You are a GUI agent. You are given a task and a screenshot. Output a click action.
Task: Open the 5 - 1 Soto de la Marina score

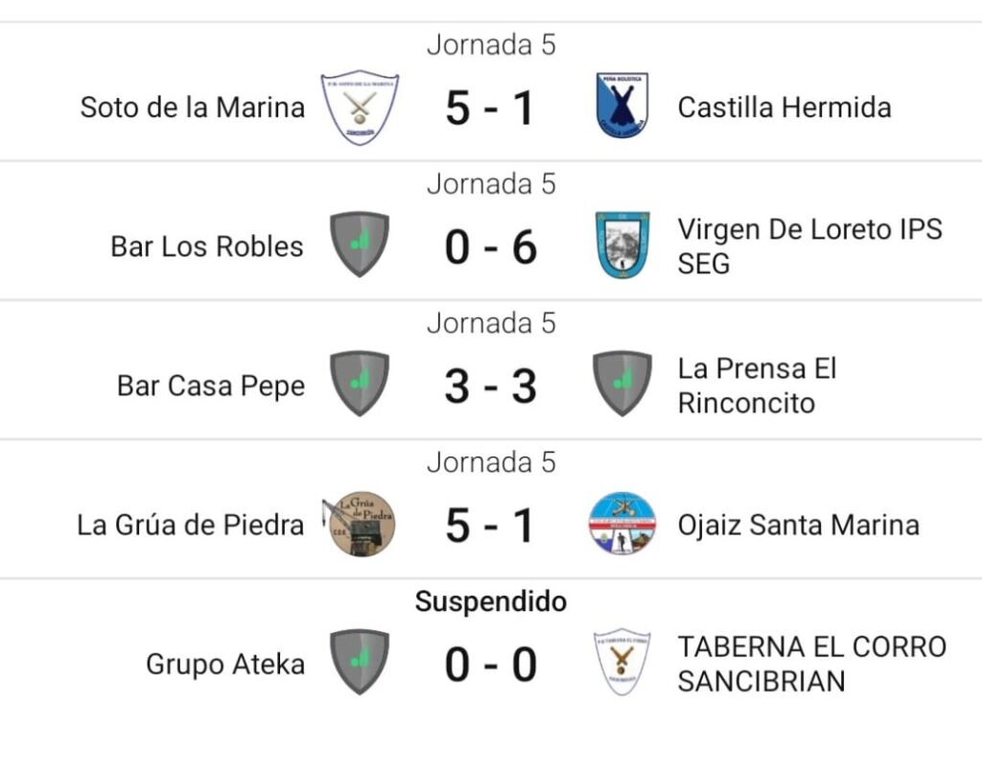[490, 108]
